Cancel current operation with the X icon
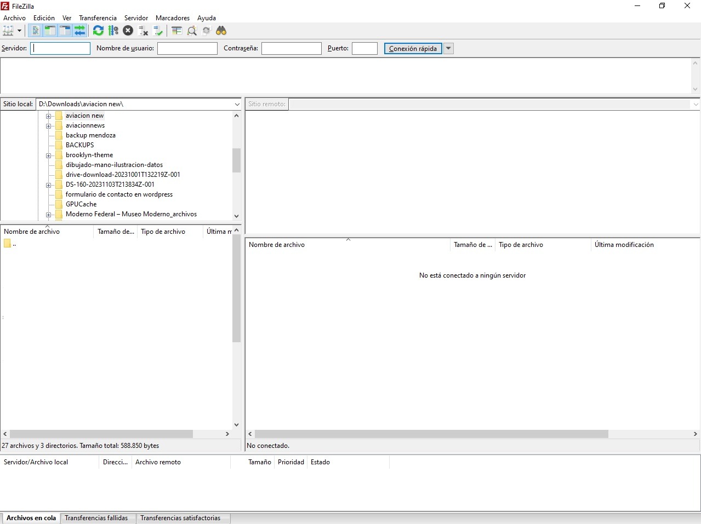This screenshot has height=524, width=701. click(x=128, y=31)
